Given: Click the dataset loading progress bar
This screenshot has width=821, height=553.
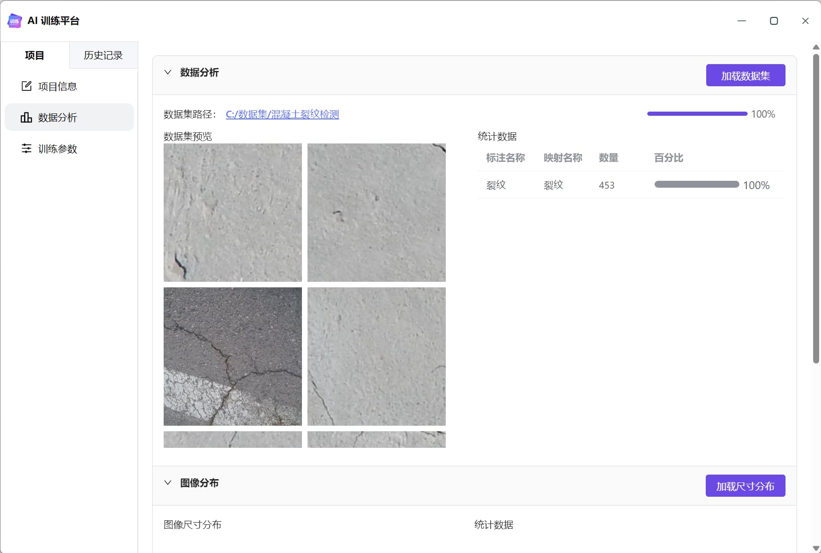Looking at the screenshot, I should (697, 113).
